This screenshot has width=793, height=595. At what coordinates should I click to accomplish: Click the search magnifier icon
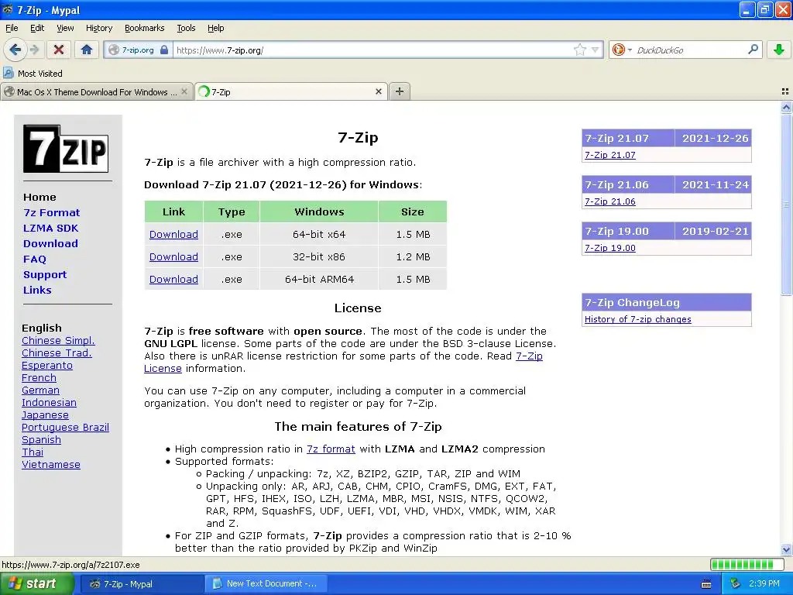(x=753, y=49)
